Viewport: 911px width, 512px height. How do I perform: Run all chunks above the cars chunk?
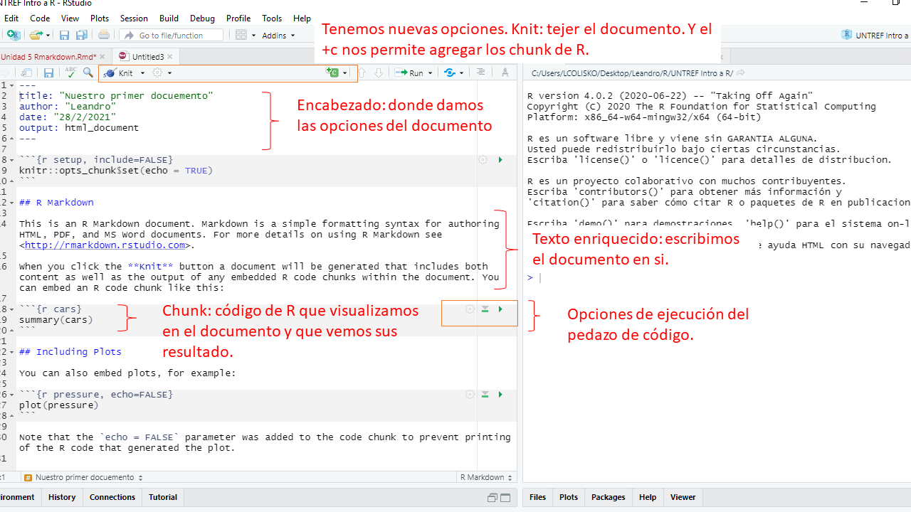[x=485, y=309]
